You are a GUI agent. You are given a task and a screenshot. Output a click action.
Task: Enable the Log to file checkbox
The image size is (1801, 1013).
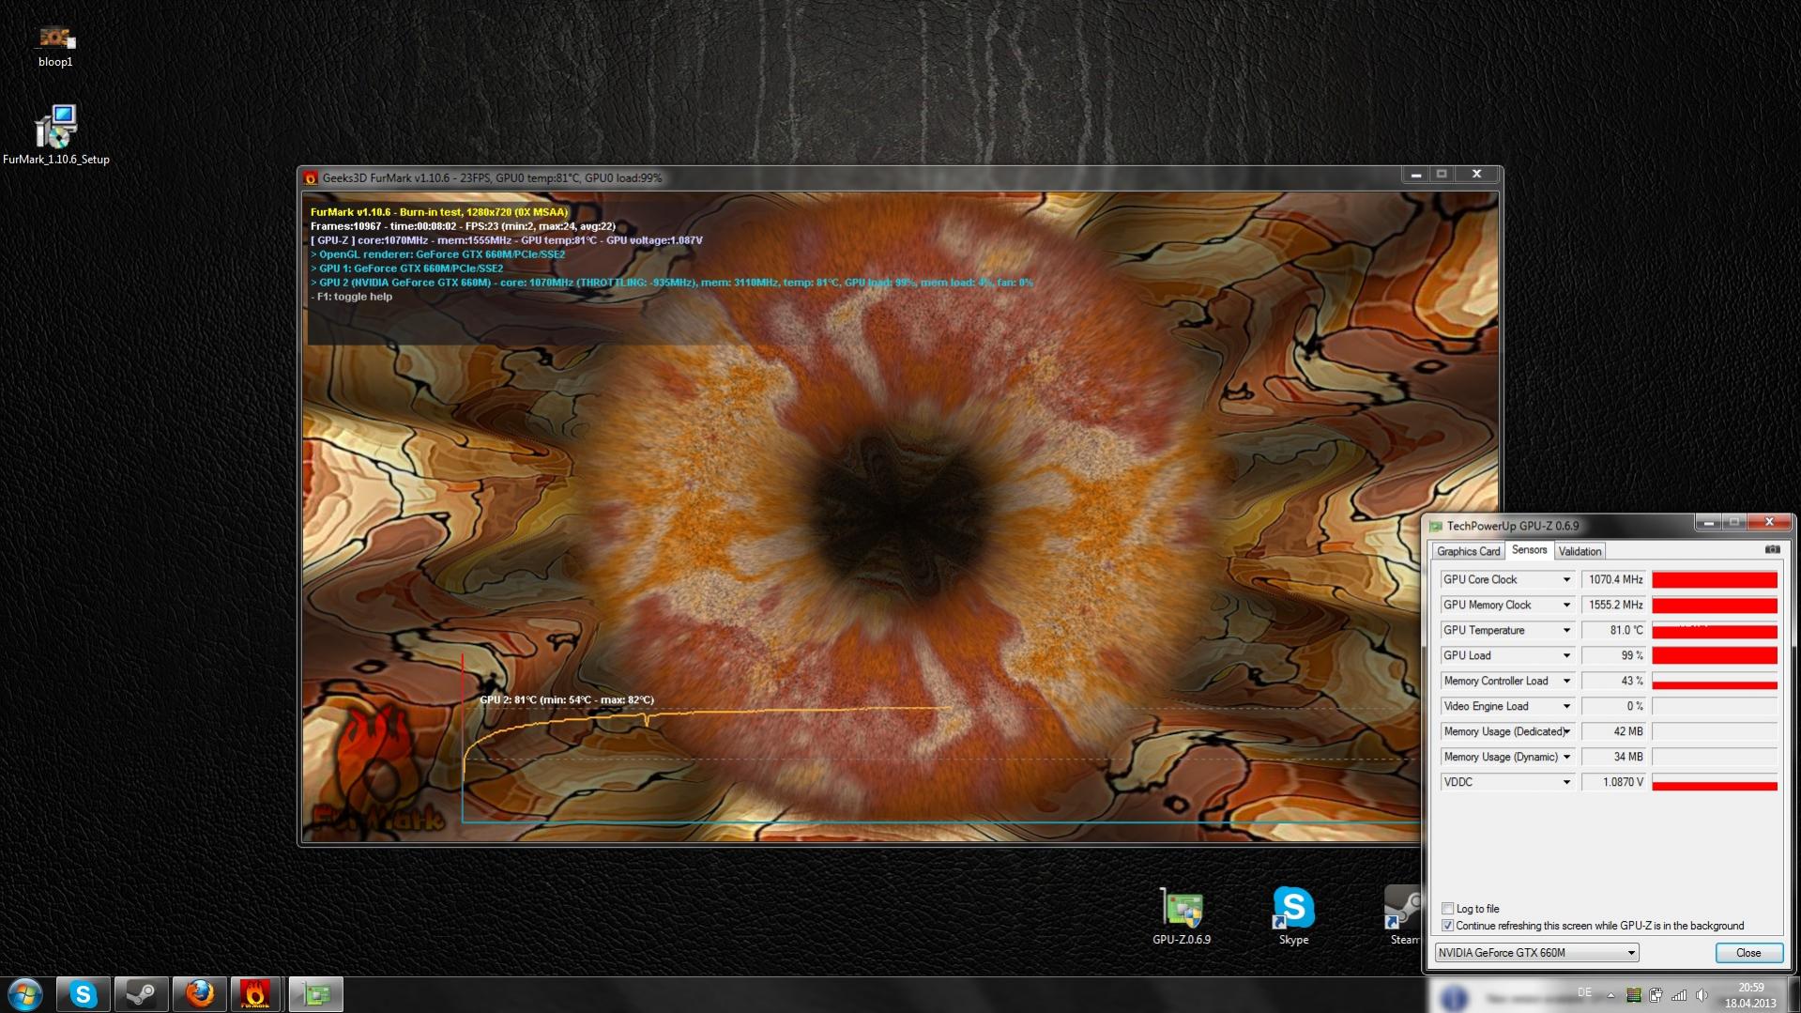1447,909
